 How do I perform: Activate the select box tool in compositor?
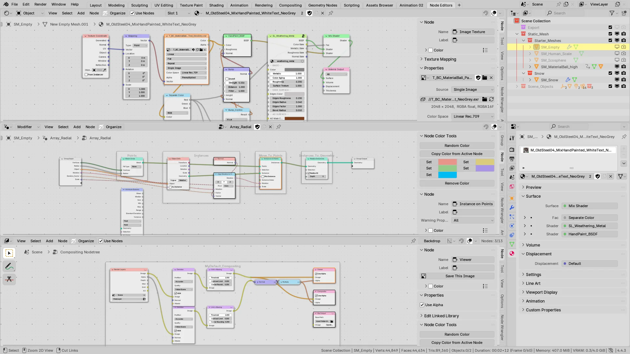tap(9, 253)
